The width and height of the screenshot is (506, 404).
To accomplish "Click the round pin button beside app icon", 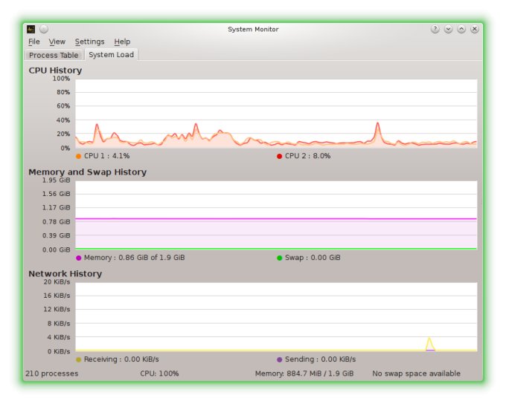I will [44, 29].
